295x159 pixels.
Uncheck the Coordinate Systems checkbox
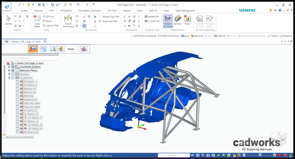pos(13,67)
